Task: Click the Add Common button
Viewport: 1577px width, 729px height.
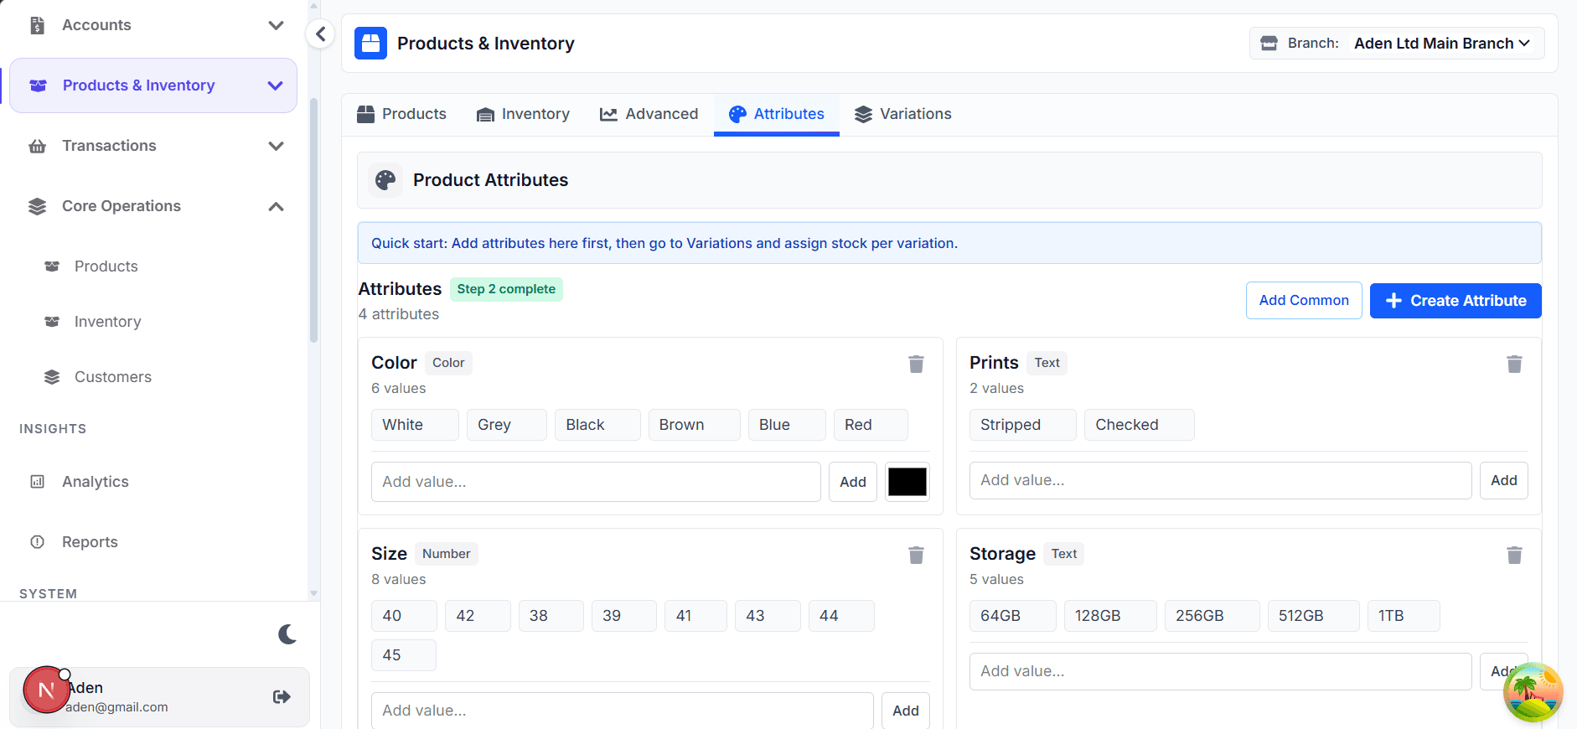Action: (1304, 301)
